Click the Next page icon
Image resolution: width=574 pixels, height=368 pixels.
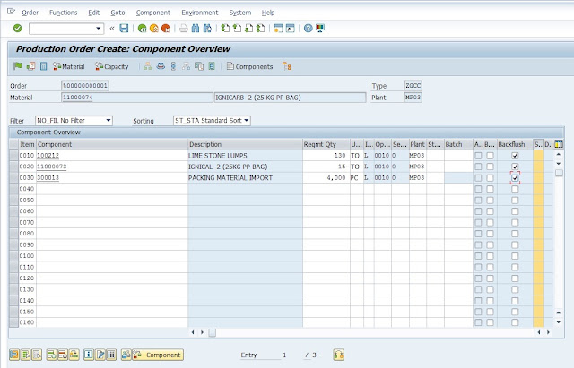pos(248,28)
